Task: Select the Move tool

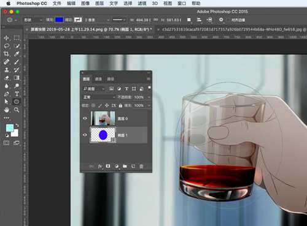Action: click(x=6, y=38)
